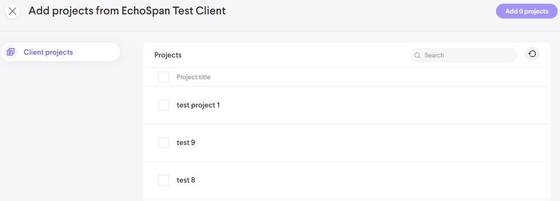Check the box for test project 1
The height and width of the screenshot is (201, 560).
[x=164, y=105]
